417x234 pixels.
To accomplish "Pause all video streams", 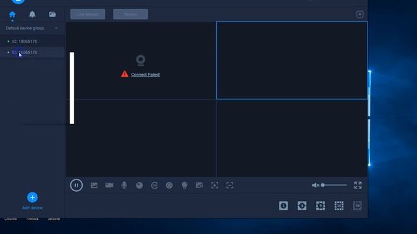I will click(x=76, y=185).
